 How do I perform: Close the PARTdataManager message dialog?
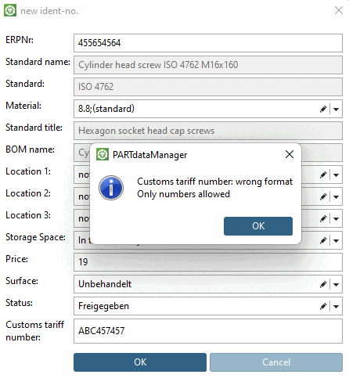click(x=290, y=154)
